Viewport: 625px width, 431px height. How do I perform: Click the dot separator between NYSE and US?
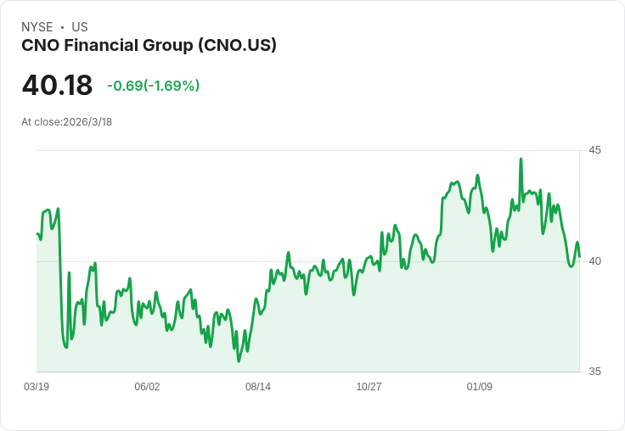pyautogui.click(x=62, y=27)
